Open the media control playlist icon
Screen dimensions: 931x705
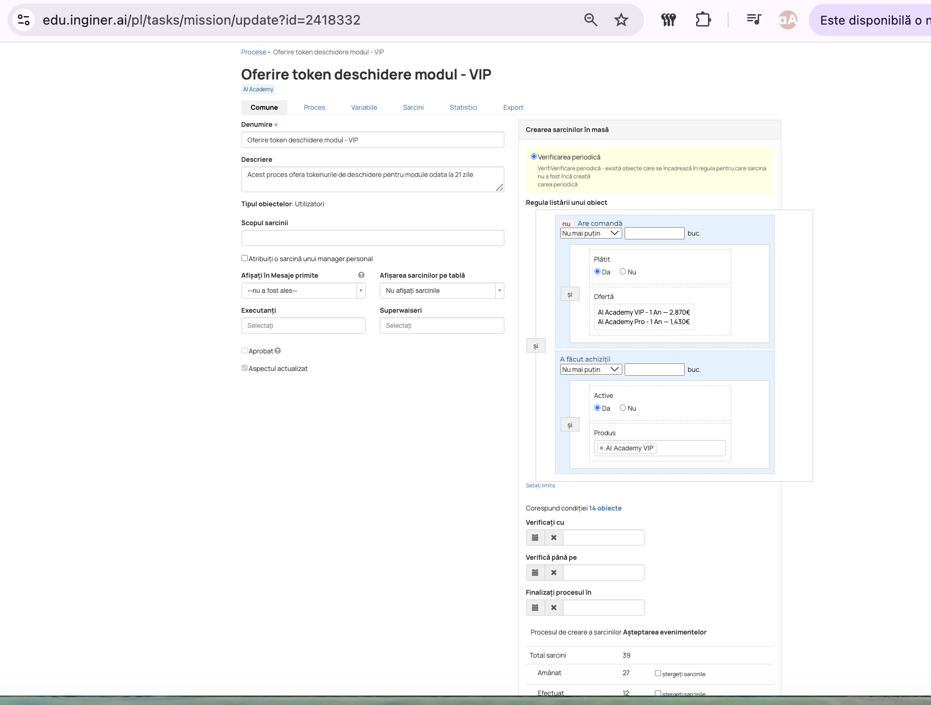(753, 19)
